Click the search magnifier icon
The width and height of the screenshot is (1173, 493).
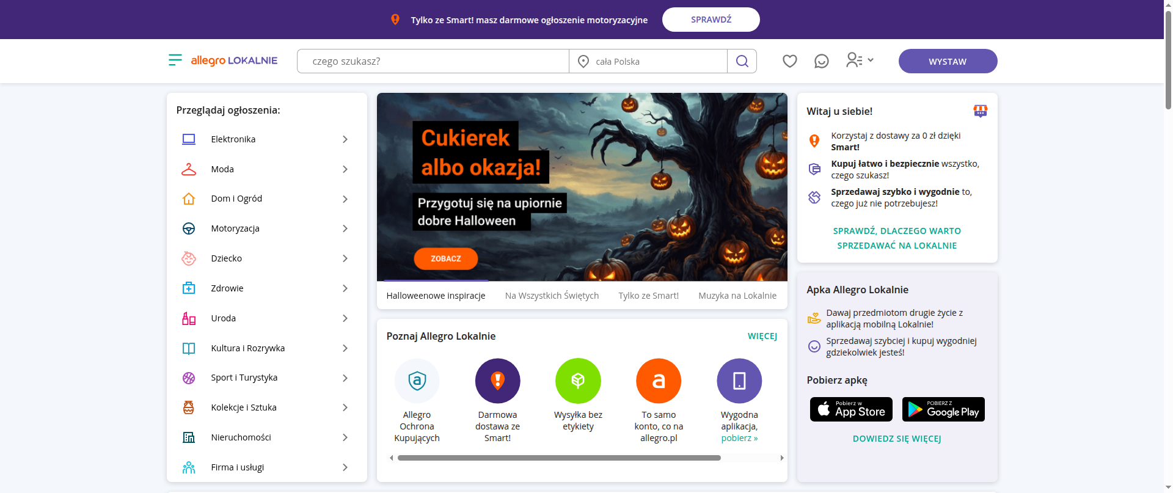click(742, 61)
